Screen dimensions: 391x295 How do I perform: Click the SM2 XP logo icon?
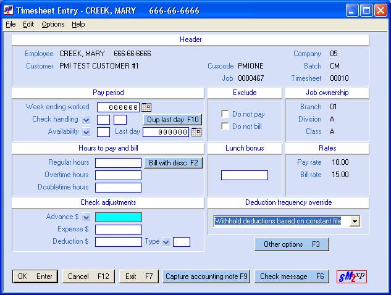point(351,276)
